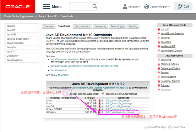
Task: Switch to the Technologies tab
Action: point(117,26)
